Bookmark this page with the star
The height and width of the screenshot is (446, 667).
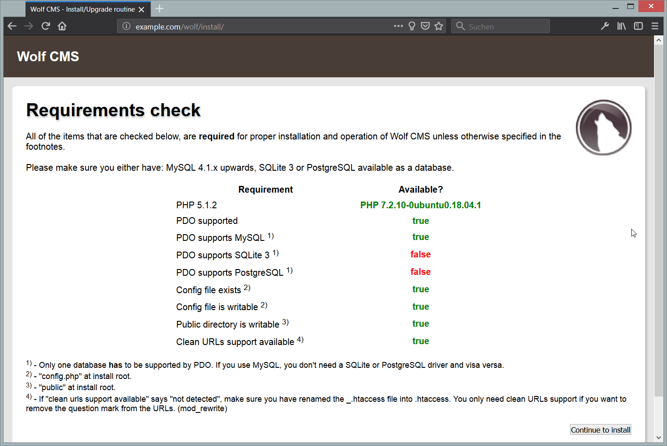(x=439, y=26)
